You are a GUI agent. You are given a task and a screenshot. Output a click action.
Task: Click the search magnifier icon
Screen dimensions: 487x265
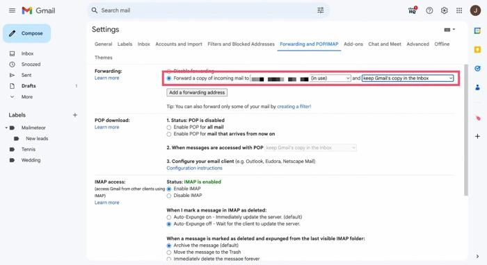(95, 10)
